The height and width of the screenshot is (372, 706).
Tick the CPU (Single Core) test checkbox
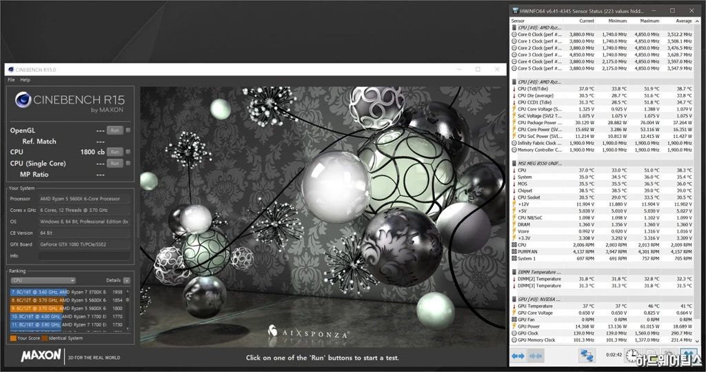[x=128, y=163]
